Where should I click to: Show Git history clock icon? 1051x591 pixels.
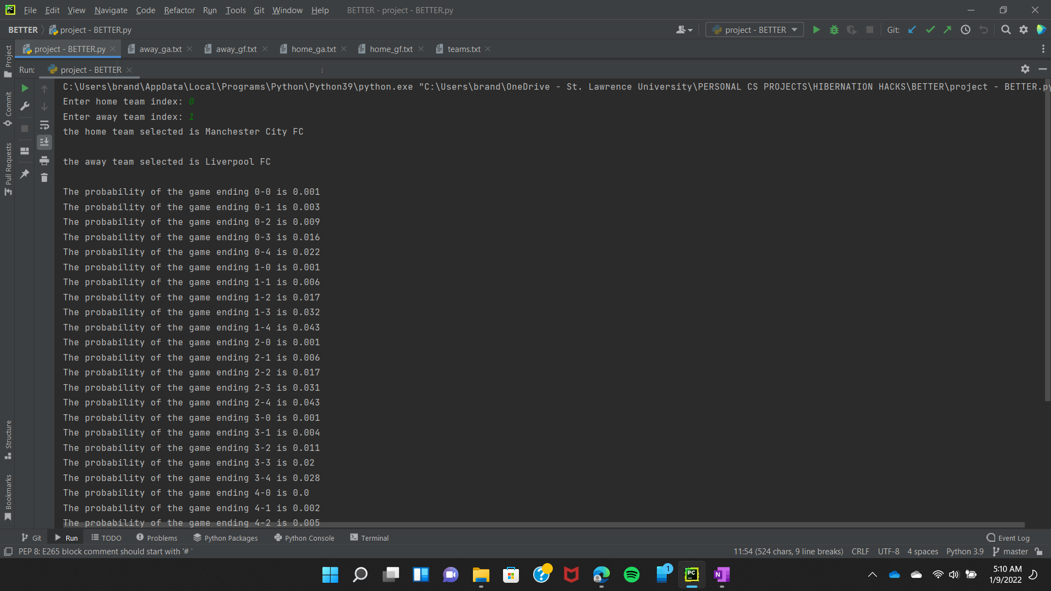pyautogui.click(x=966, y=30)
